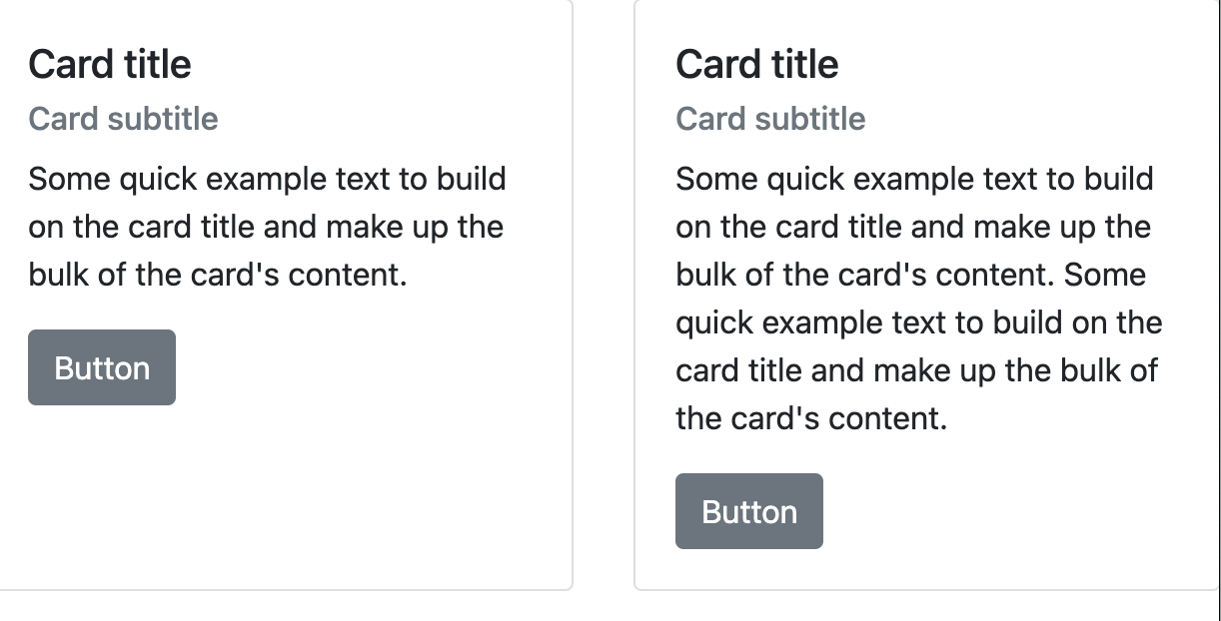The image size is (1221, 621).
Task: Click the top edge of the left card
Action: pos(290,3)
